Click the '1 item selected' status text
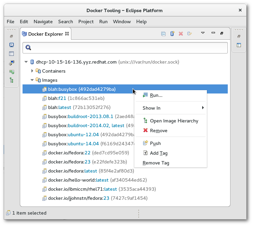 click(29, 213)
